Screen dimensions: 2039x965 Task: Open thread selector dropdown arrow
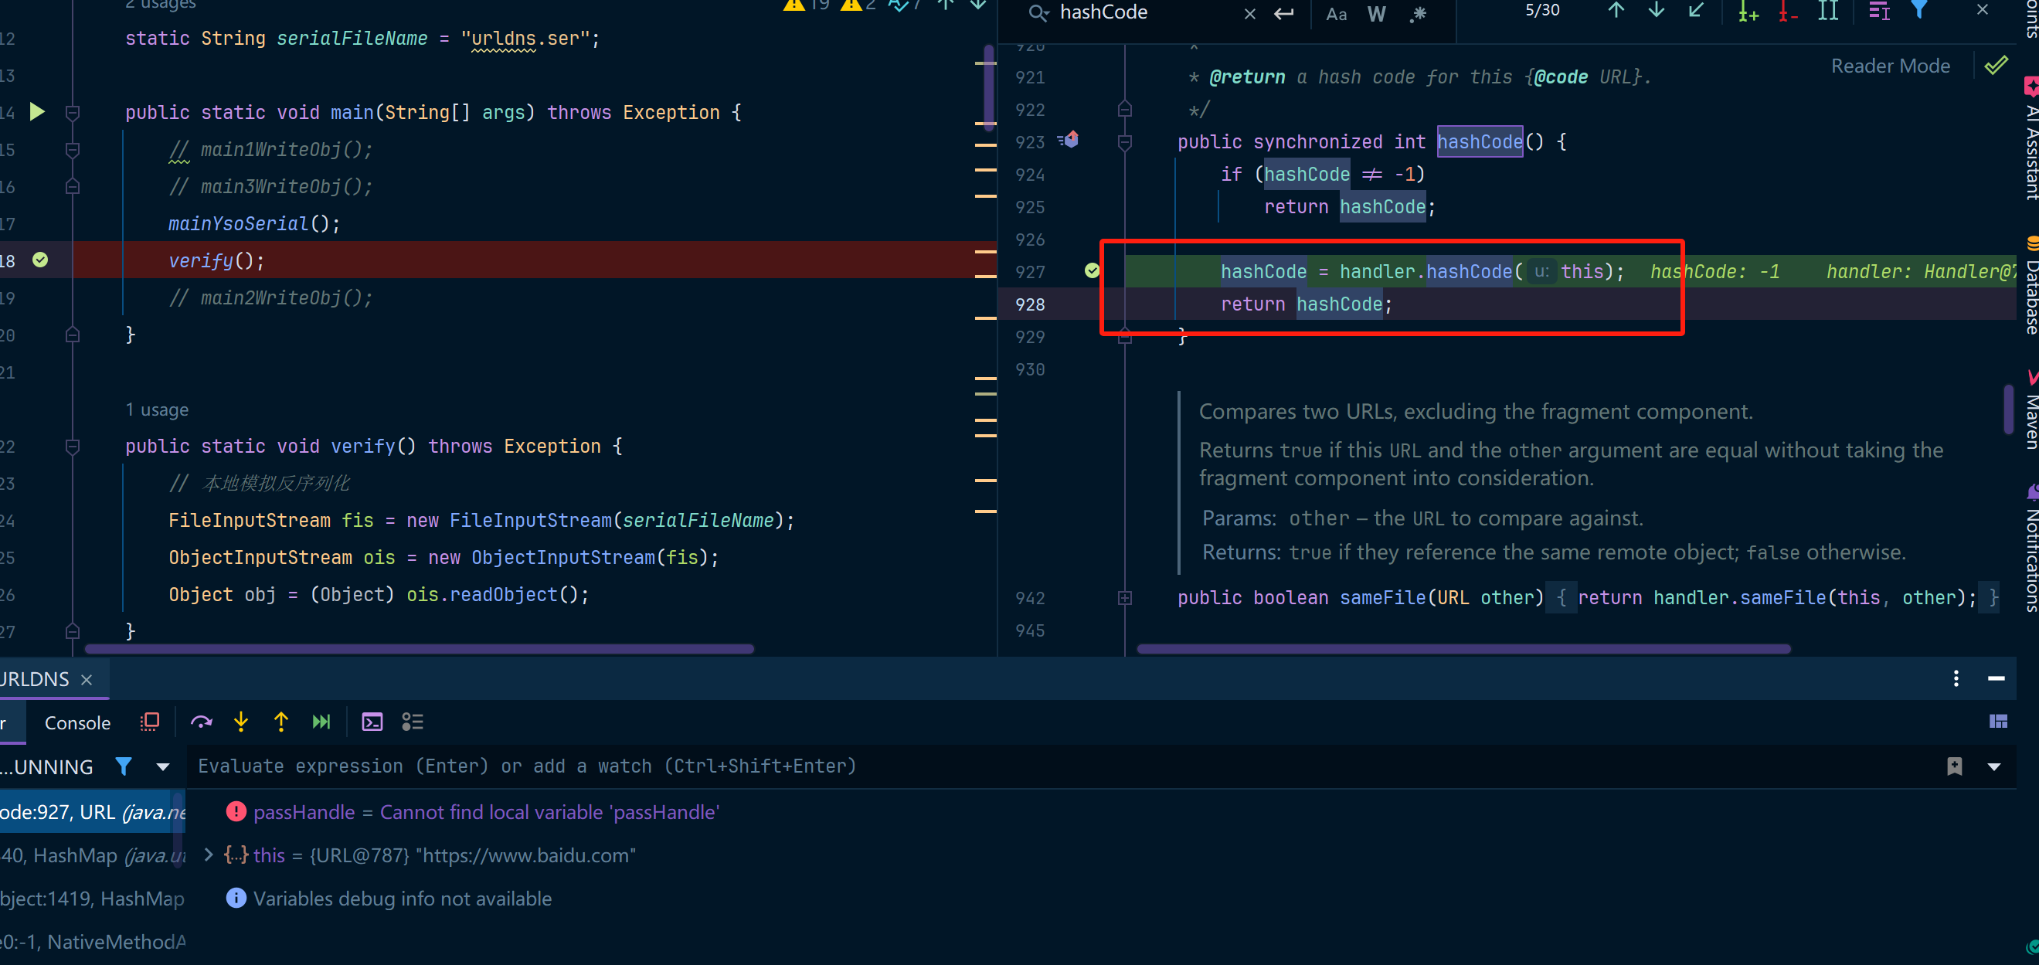tap(163, 766)
